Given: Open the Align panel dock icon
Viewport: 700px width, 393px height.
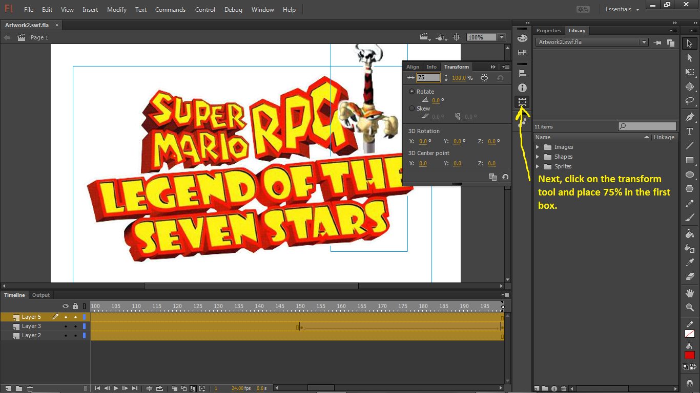Looking at the screenshot, I should 522,73.
